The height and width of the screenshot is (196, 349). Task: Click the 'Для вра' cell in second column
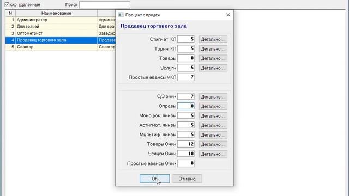coord(107,27)
